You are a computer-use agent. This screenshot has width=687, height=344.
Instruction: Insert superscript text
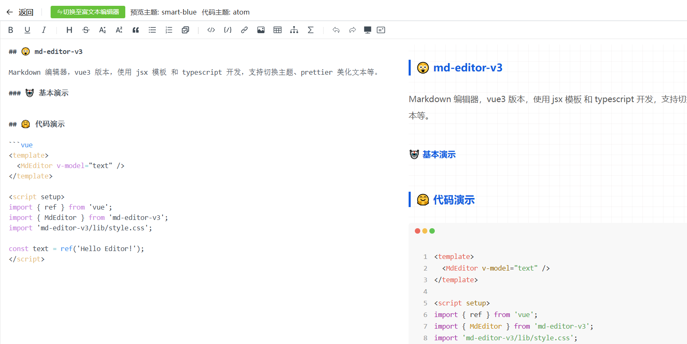point(119,30)
